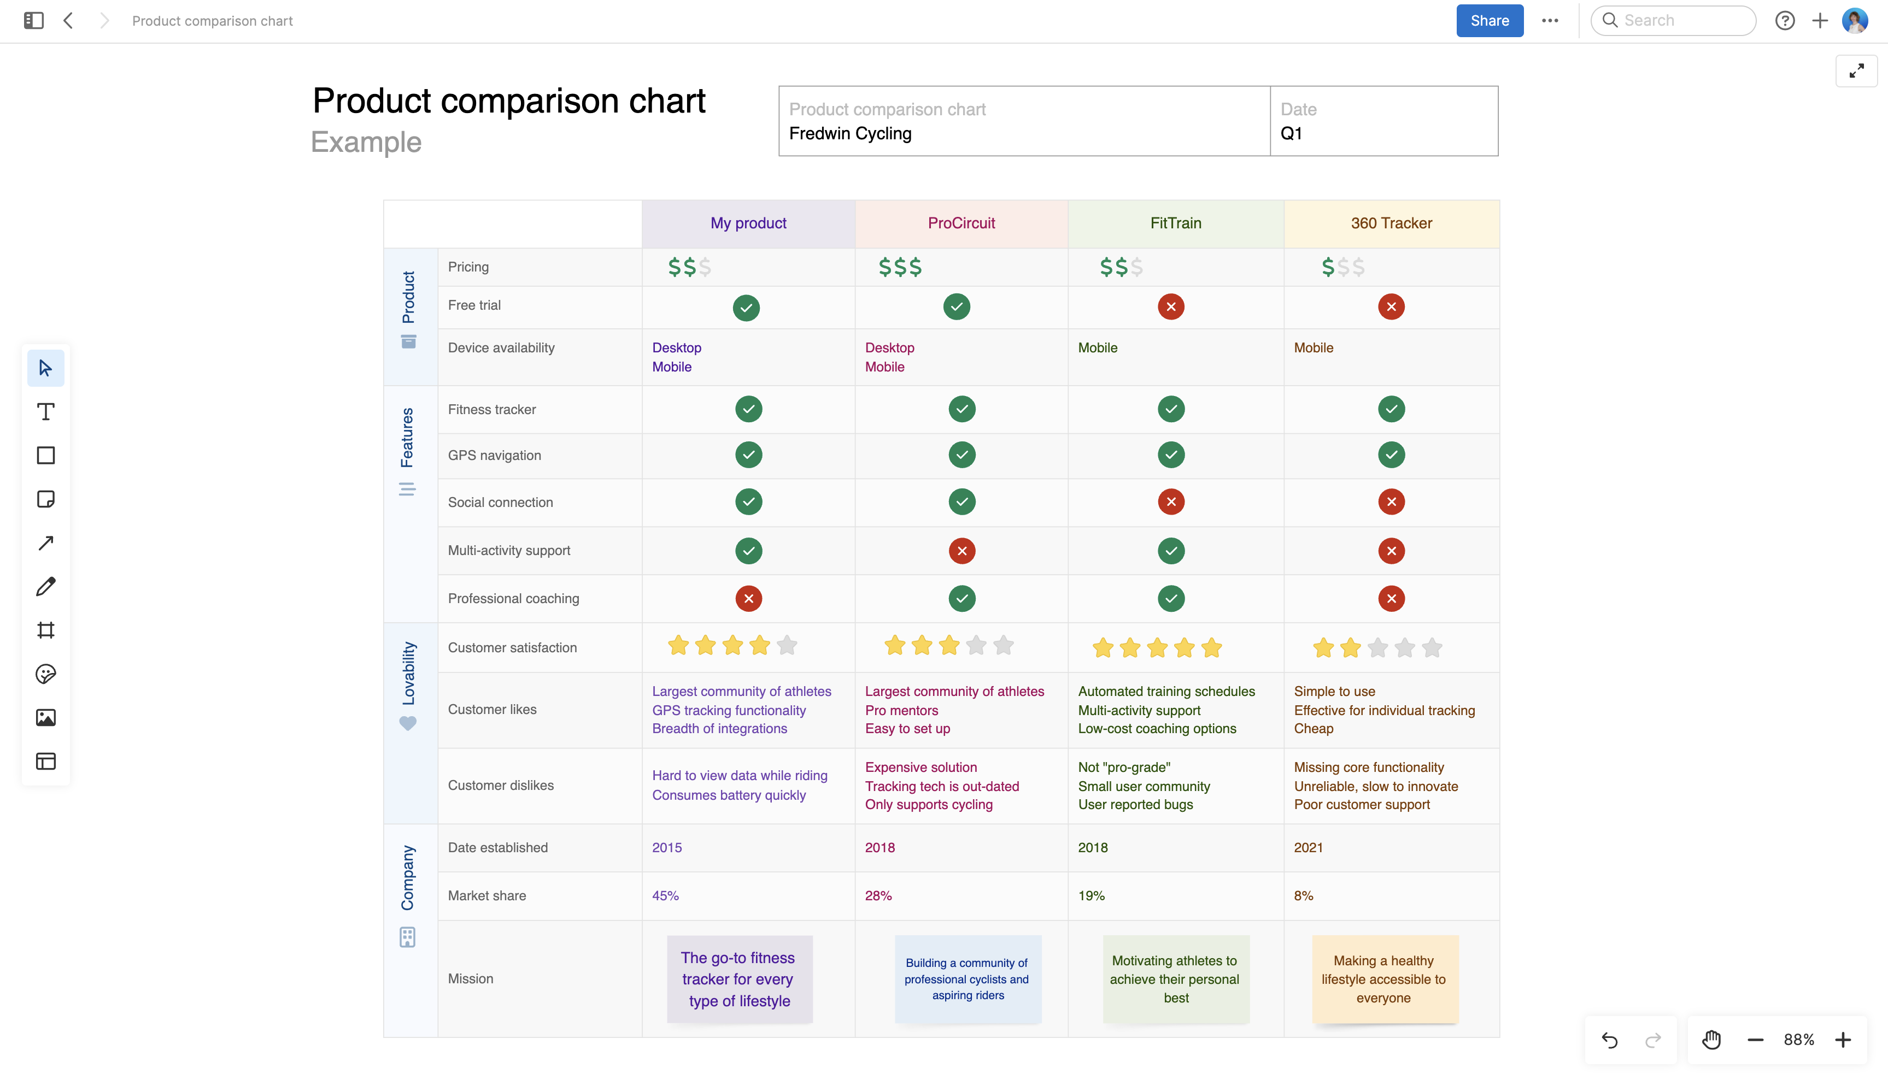Click the zoom in plus button
The height and width of the screenshot is (1086, 1888).
pyautogui.click(x=1843, y=1039)
